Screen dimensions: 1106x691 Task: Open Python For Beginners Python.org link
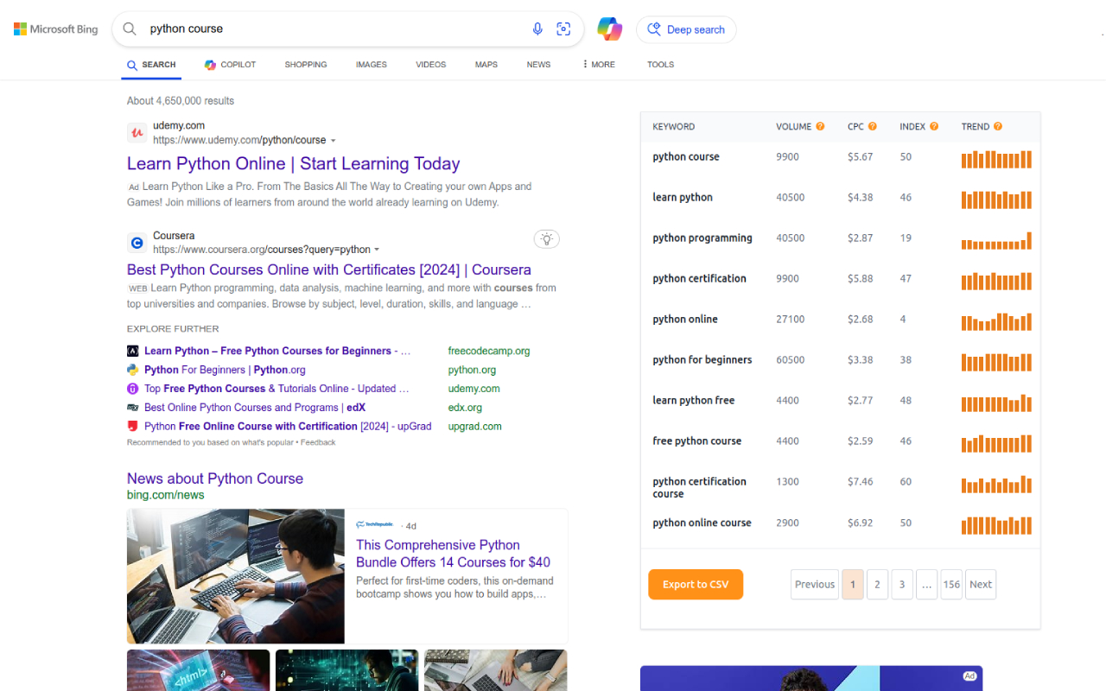[x=225, y=371]
